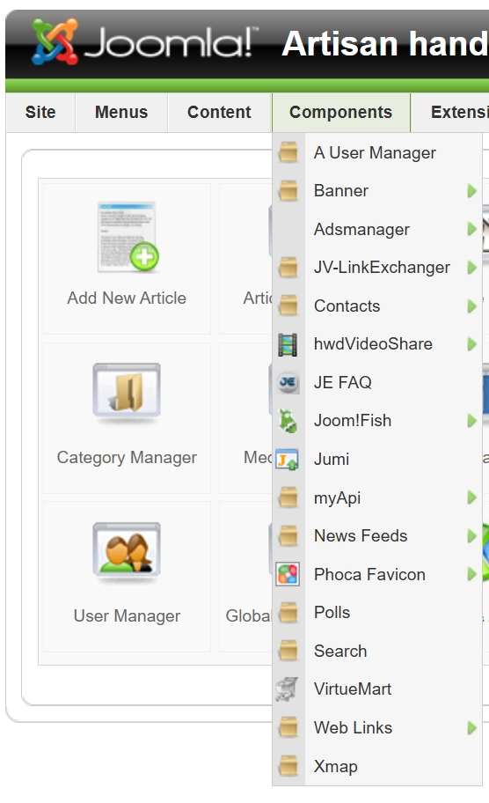Expand the Phoca Favicon submenu arrow

pyautogui.click(x=471, y=574)
